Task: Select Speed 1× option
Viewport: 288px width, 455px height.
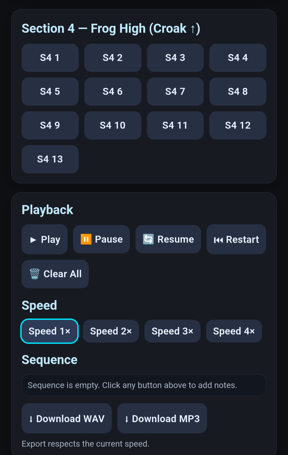Action: pyautogui.click(x=50, y=331)
